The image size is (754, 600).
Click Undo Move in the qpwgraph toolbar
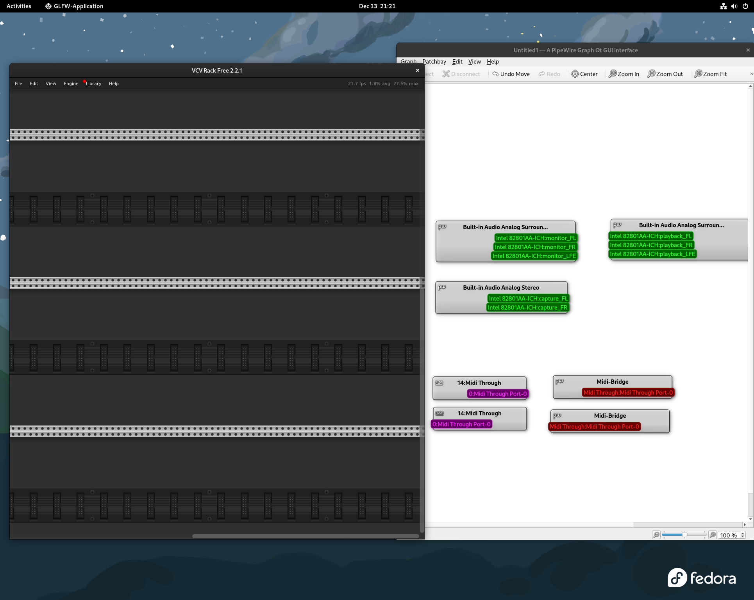click(x=511, y=74)
